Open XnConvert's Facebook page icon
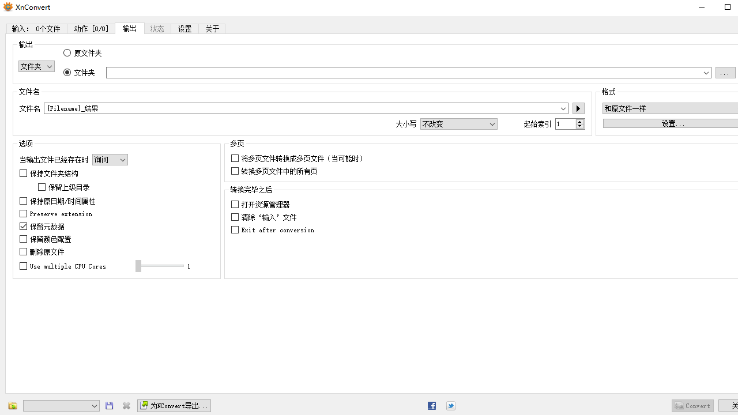Image resolution: width=738 pixels, height=415 pixels. click(x=431, y=406)
